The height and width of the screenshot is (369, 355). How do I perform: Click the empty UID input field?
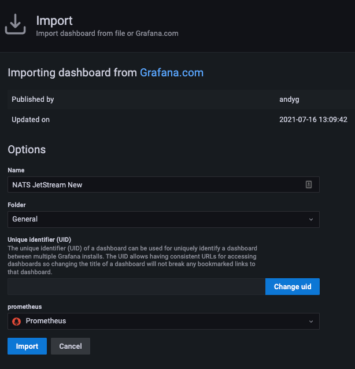[136, 286]
